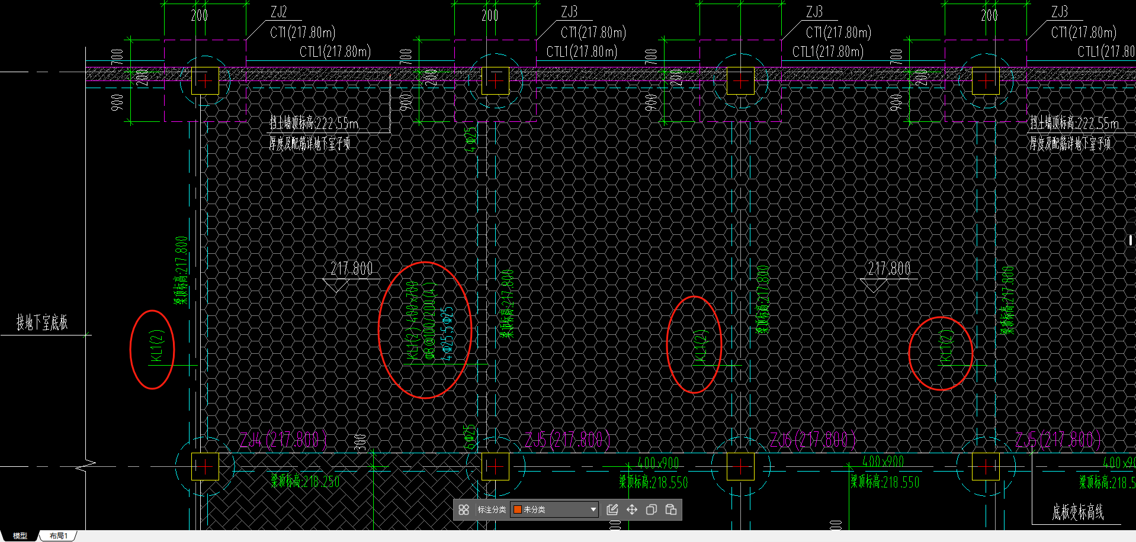Click the side panel handle on right edge

[1131, 240]
